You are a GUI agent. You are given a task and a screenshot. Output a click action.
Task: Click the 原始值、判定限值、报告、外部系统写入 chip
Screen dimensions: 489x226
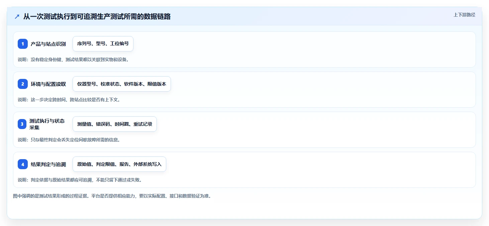pos(119,164)
